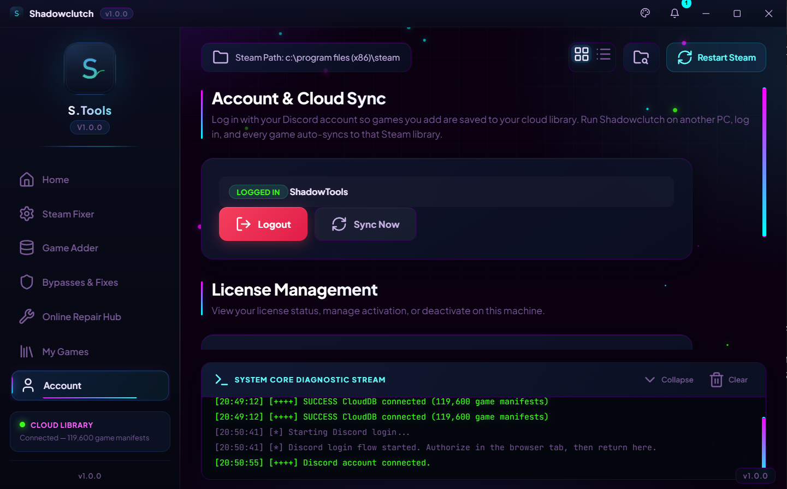
Task: Click the Steam Path folder field
Action: (306, 57)
